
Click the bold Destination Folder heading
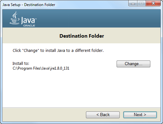point(82,36)
